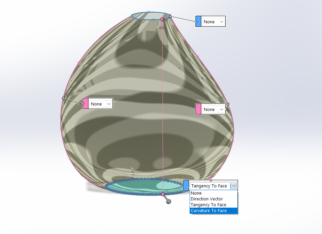Click the pink swatch on left callout

(86, 104)
